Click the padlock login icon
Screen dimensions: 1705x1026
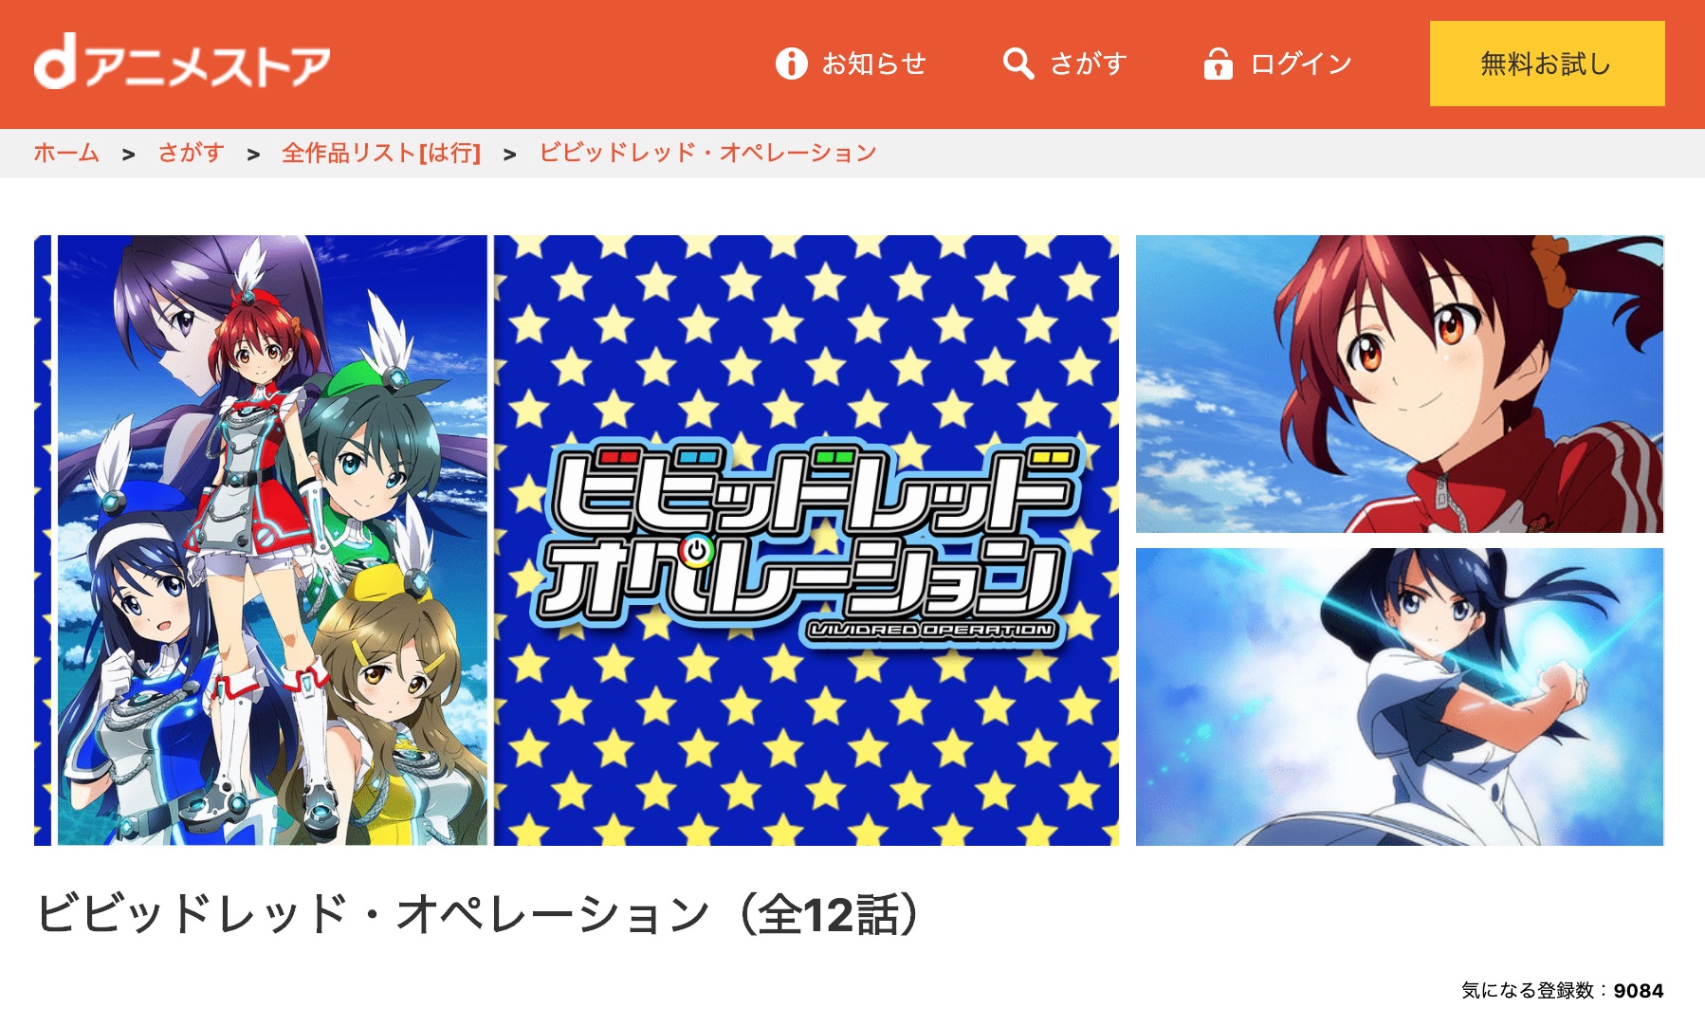click(1219, 64)
